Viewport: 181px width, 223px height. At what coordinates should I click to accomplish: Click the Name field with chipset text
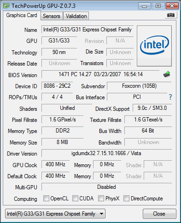(x=88, y=30)
